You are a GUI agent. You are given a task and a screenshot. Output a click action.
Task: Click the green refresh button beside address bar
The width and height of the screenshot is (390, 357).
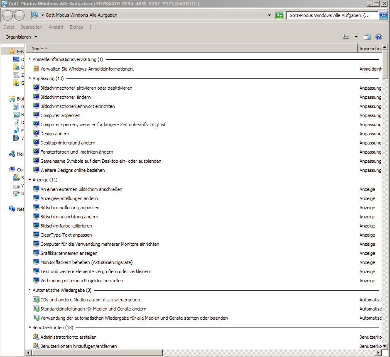[280, 15]
